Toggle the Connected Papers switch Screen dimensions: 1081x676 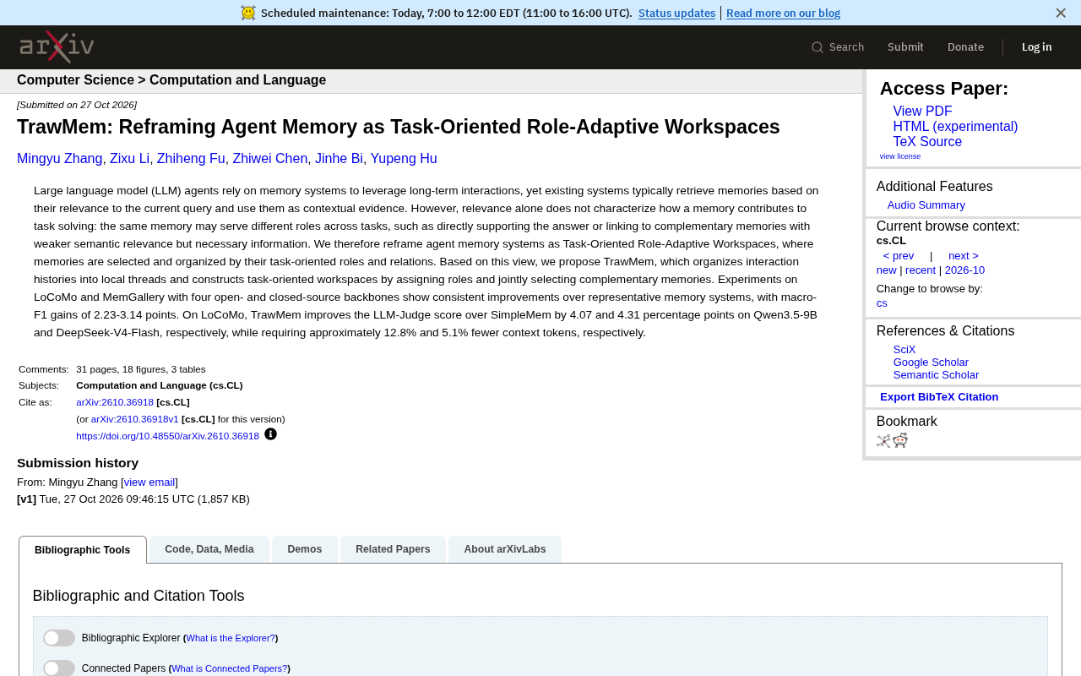pyautogui.click(x=59, y=668)
